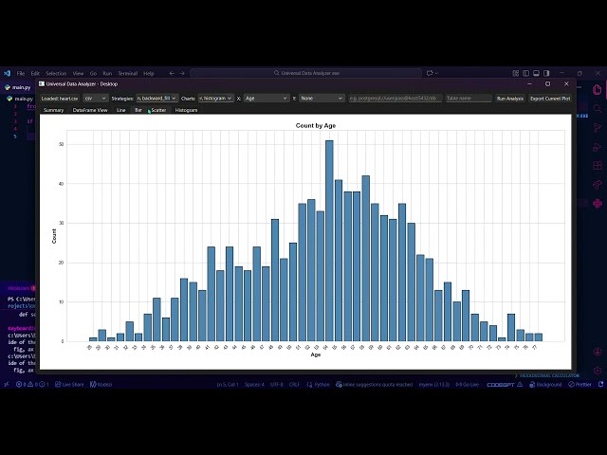Open the Source Control icon in activity bar
The width and height of the screenshot is (607, 455).
[x=598, y=128]
